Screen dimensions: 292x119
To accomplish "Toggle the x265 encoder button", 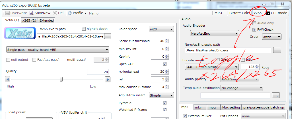I will pos(258,13).
